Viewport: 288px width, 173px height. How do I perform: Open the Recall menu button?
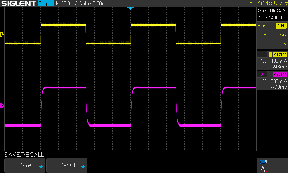pos(67,165)
